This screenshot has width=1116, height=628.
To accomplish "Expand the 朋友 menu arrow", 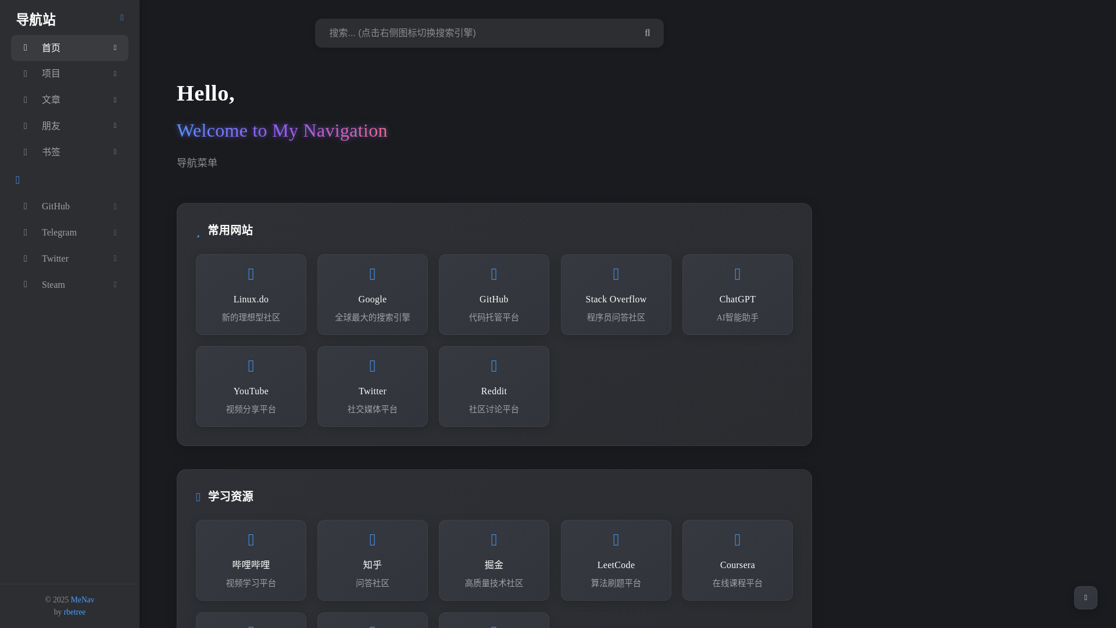I will click(115, 126).
